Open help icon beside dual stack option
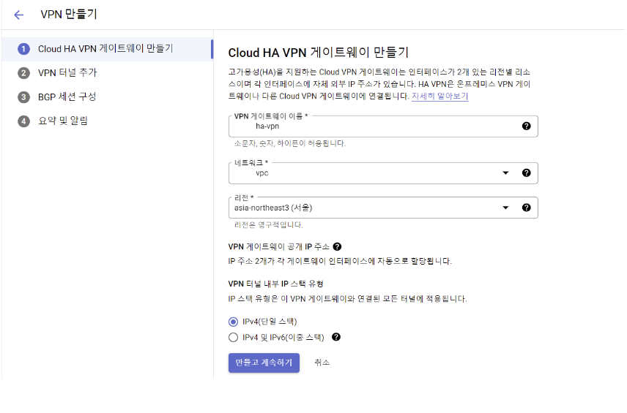 pyautogui.click(x=336, y=337)
